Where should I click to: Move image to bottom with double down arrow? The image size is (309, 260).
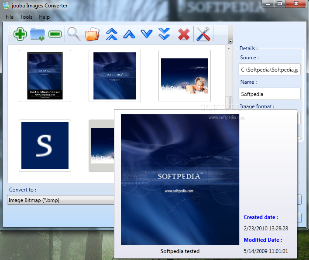coord(164,34)
